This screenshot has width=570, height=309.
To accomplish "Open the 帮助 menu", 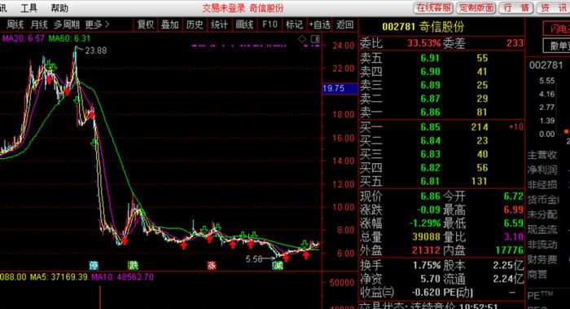I will [59, 8].
